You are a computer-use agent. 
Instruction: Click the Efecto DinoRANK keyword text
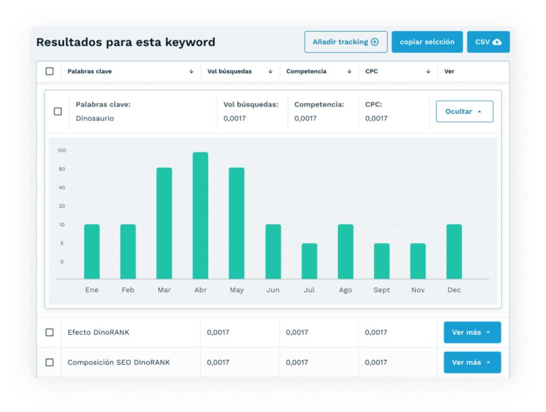click(98, 332)
